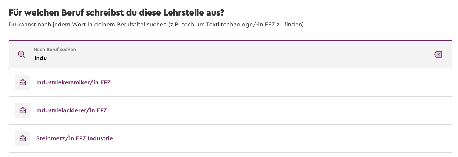
Task: Click underlined "Indu" in Industrielackierer/in
Action: 42,110
